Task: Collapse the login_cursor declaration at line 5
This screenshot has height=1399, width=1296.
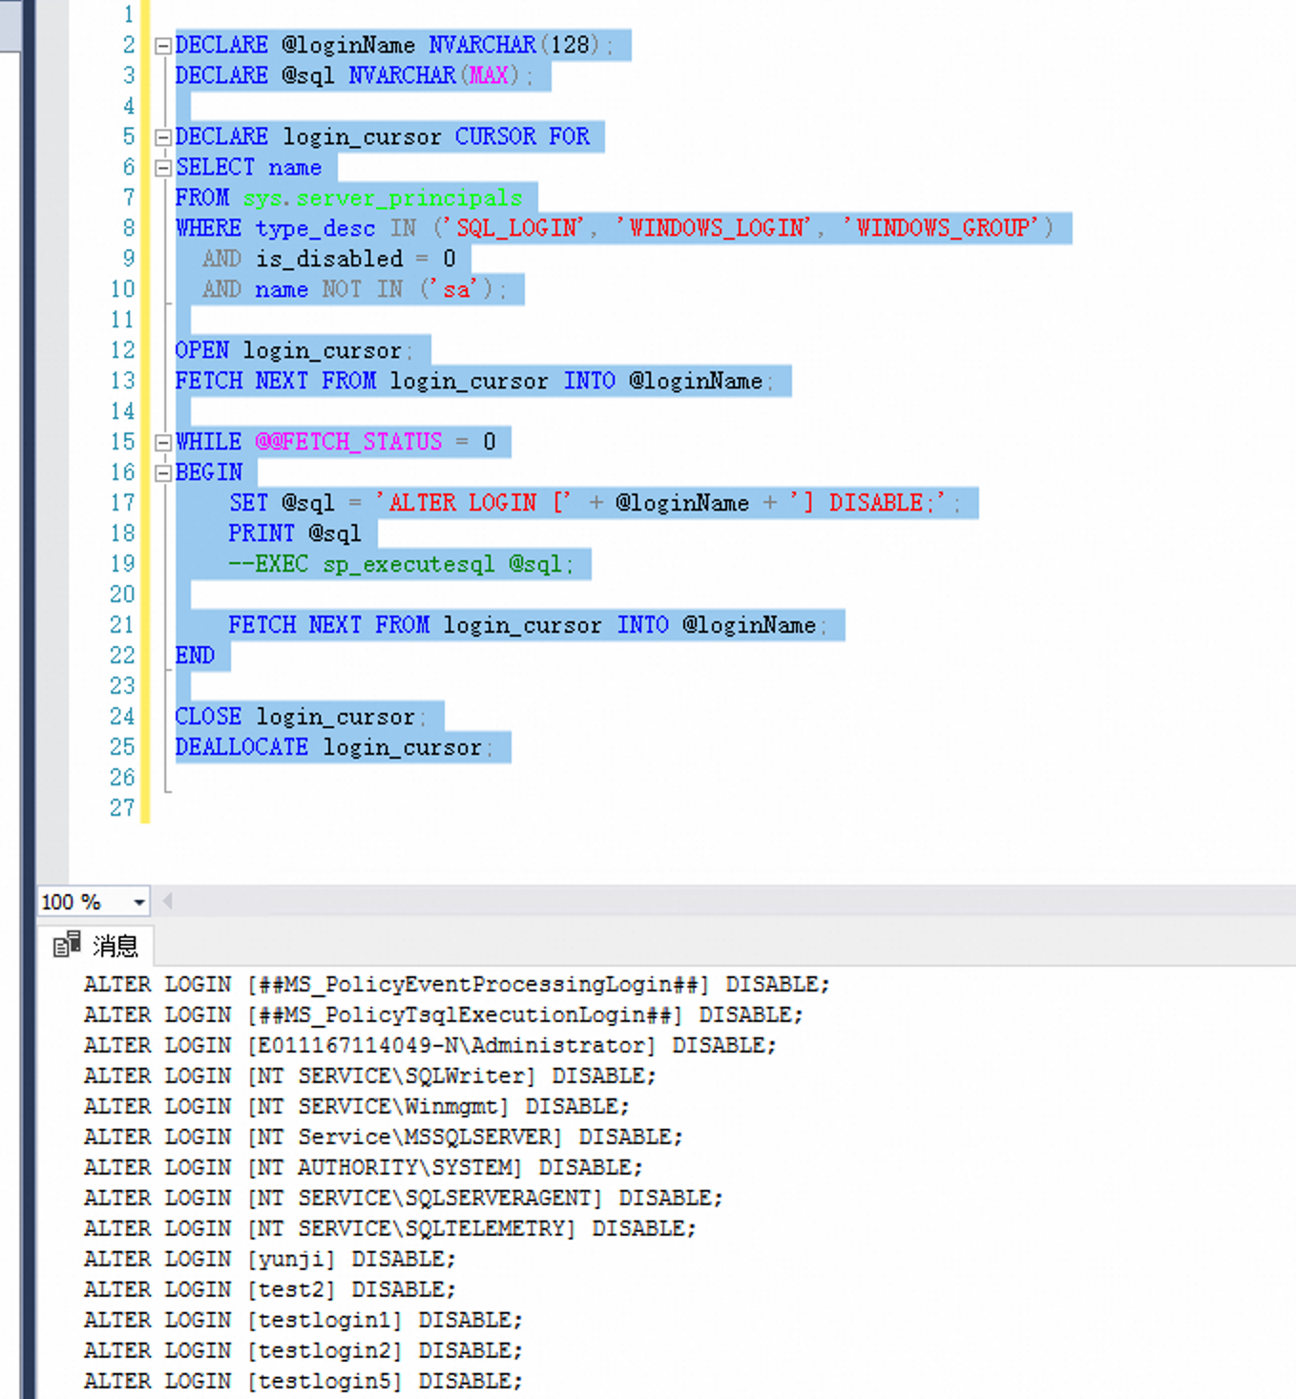Action: coord(162,136)
